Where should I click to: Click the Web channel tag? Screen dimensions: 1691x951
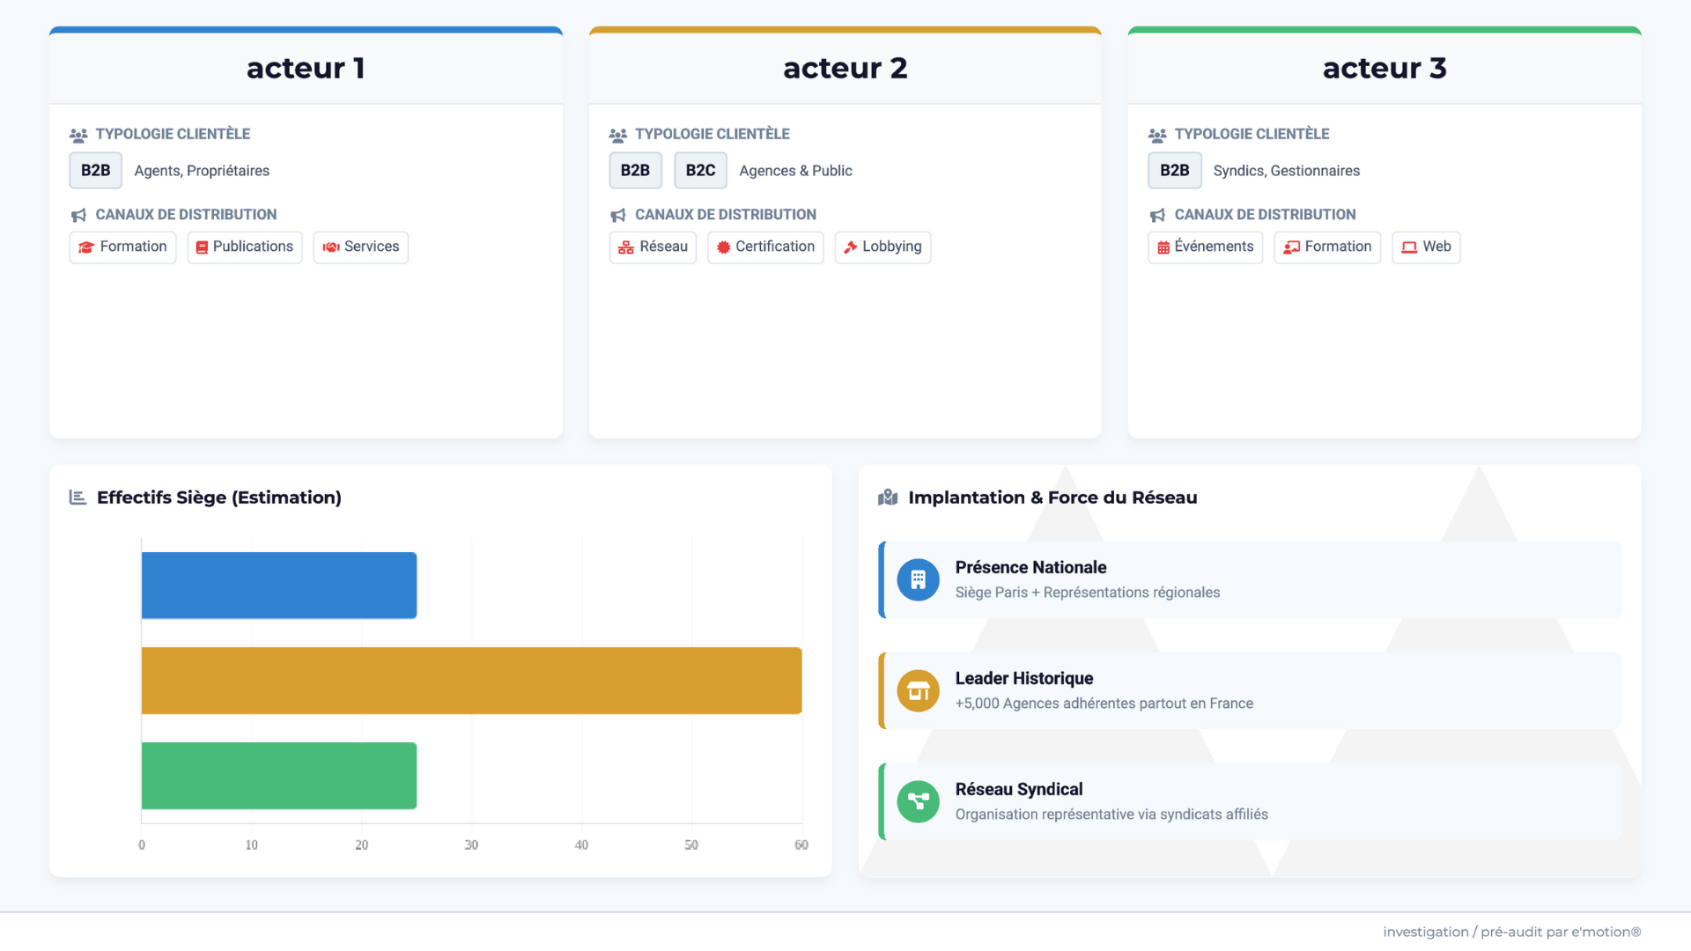(1426, 247)
